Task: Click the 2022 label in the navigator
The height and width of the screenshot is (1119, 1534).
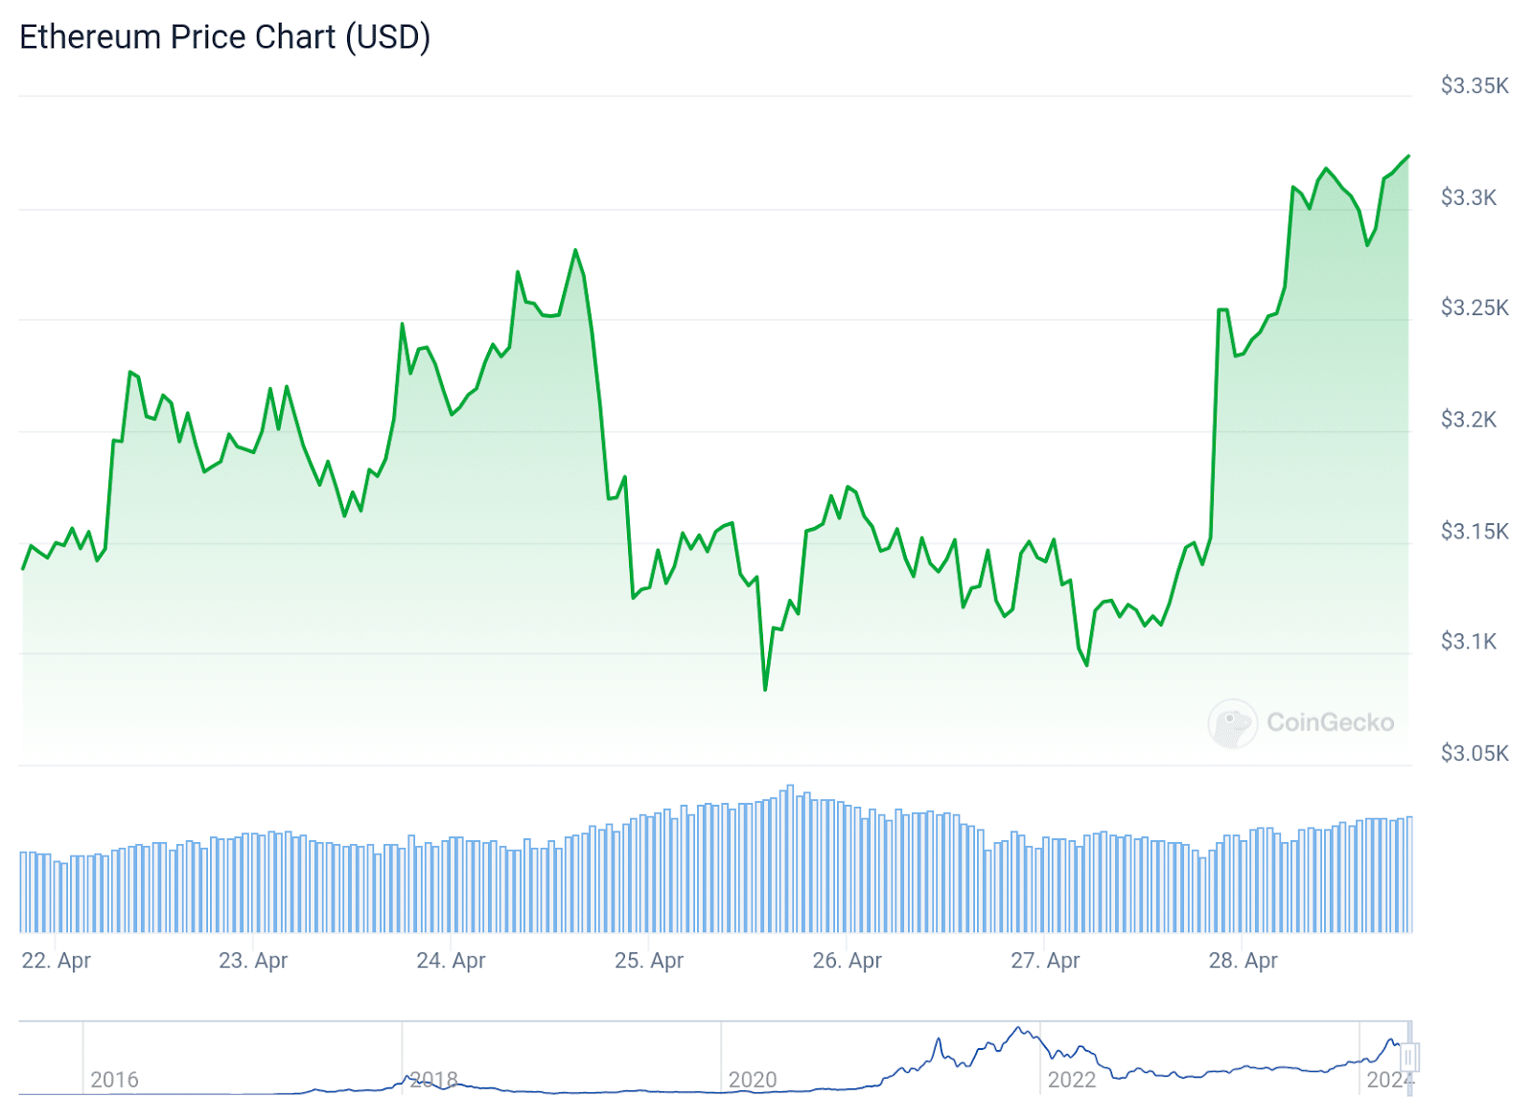Action: pyautogui.click(x=1072, y=1080)
